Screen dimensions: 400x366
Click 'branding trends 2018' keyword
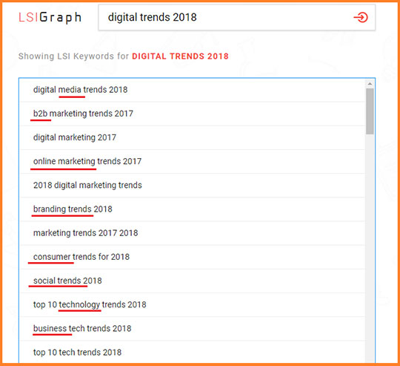coord(193,209)
